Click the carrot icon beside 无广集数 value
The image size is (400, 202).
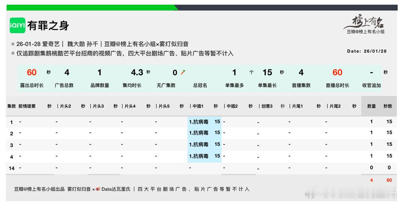183,73
